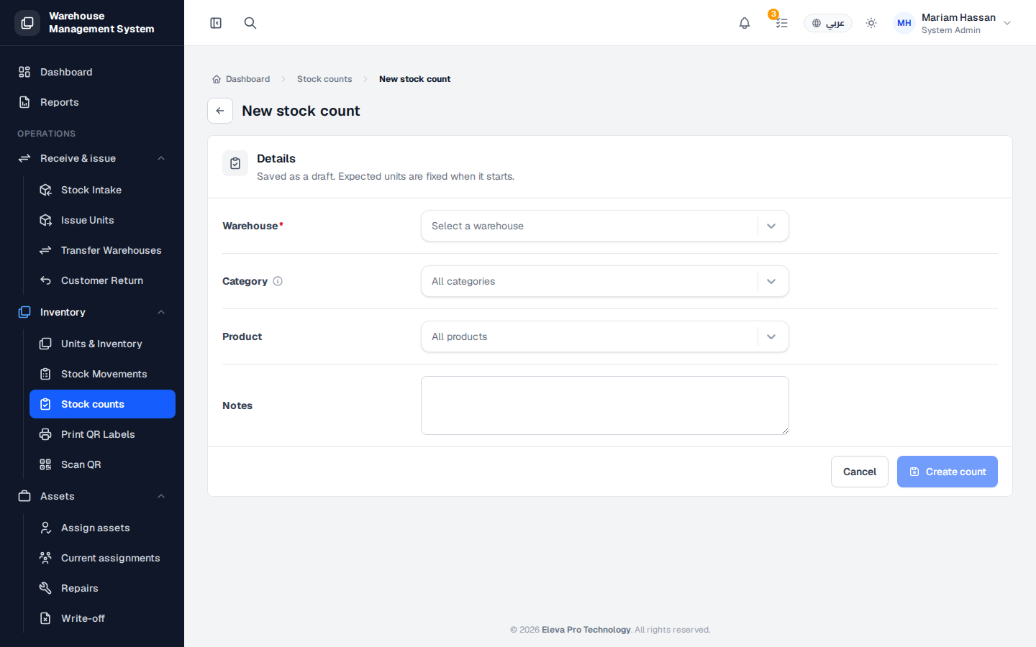Expand the All categories dropdown
Screen dimensions: 1036x647
click(605, 281)
